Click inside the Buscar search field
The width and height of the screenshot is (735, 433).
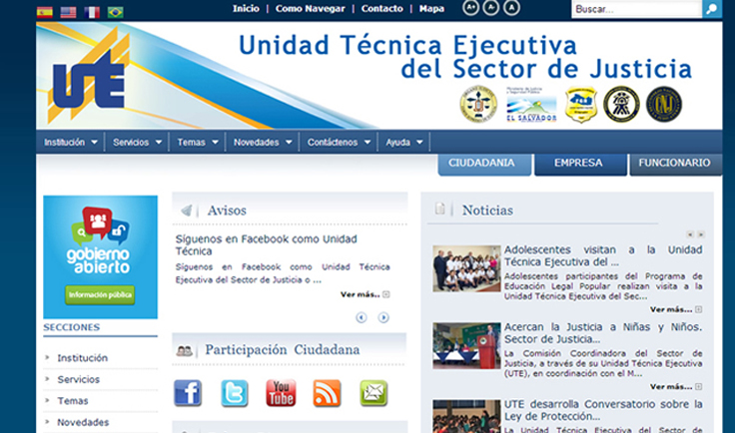[634, 9]
